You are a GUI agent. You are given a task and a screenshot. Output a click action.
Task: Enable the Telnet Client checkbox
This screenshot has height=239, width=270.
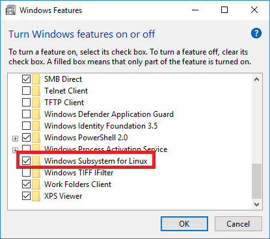(x=26, y=91)
